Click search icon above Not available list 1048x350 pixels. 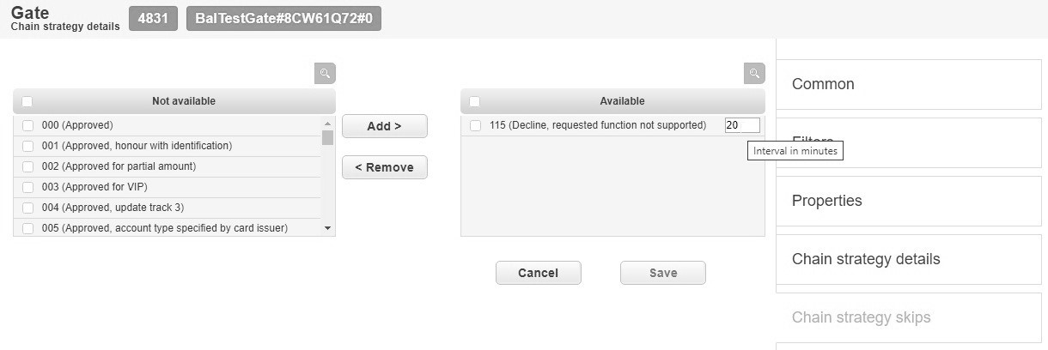pyautogui.click(x=325, y=74)
